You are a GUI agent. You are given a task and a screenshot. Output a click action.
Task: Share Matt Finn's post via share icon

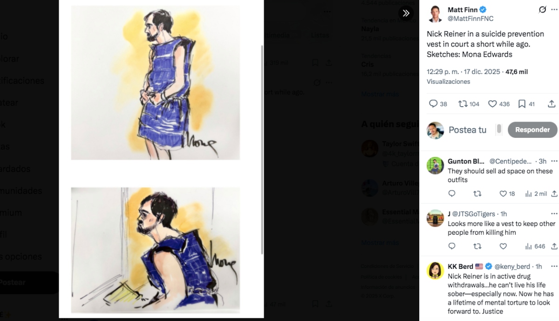552,104
